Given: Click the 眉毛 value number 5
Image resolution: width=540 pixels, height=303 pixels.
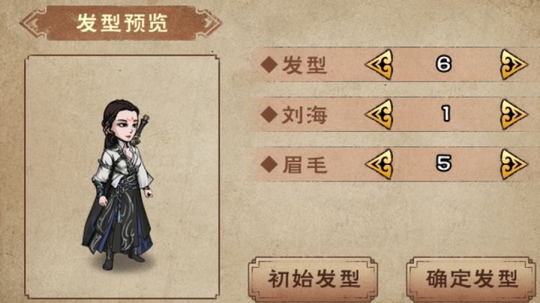Looking at the screenshot, I should tap(443, 163).
